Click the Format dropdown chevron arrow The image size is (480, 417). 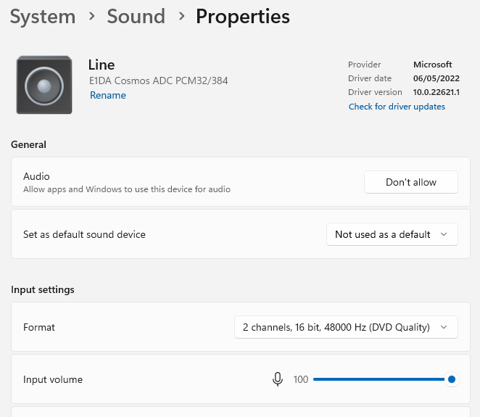click(444, 327)
